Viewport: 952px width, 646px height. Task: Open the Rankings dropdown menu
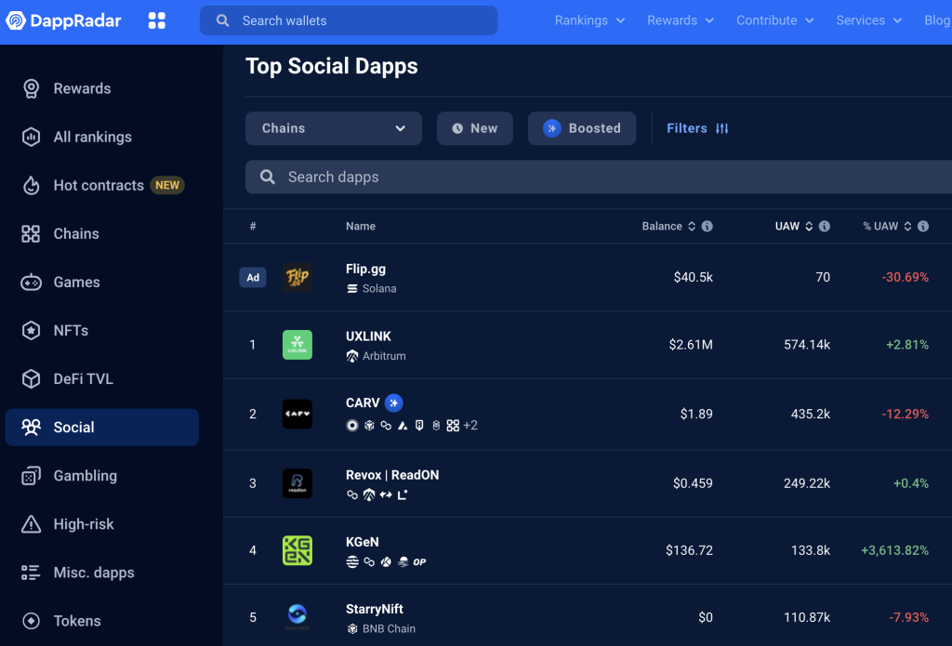click(x=589, y=20)
